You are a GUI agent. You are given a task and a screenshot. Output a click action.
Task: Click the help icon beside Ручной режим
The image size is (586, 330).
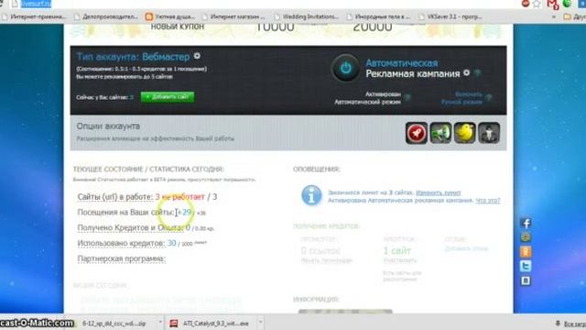point(489,98)
